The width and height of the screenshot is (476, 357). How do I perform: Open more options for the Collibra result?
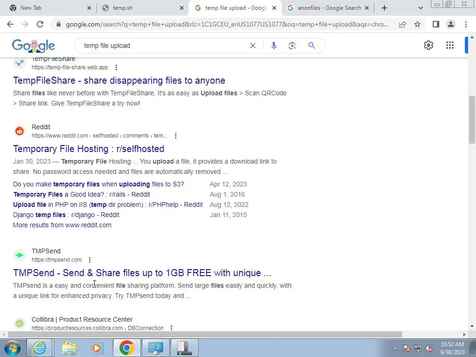[x=172, y=328]
